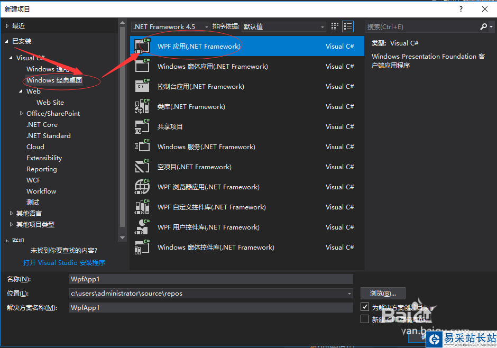This screenshot has height=348, width=497.
Task: Click the 共享项目 shared project icon
Action: coord(142,126)
